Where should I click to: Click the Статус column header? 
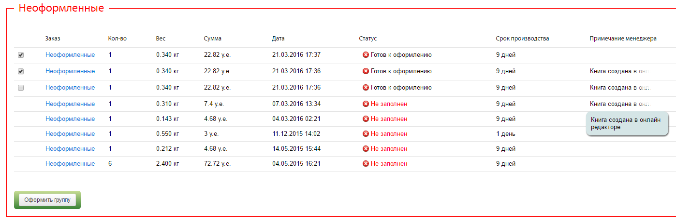[367, 39]
